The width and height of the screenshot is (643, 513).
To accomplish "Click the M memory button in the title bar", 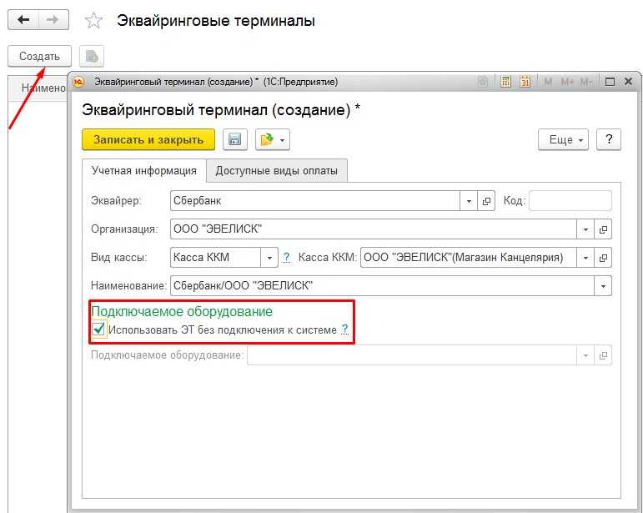I will tap(548, 82).
